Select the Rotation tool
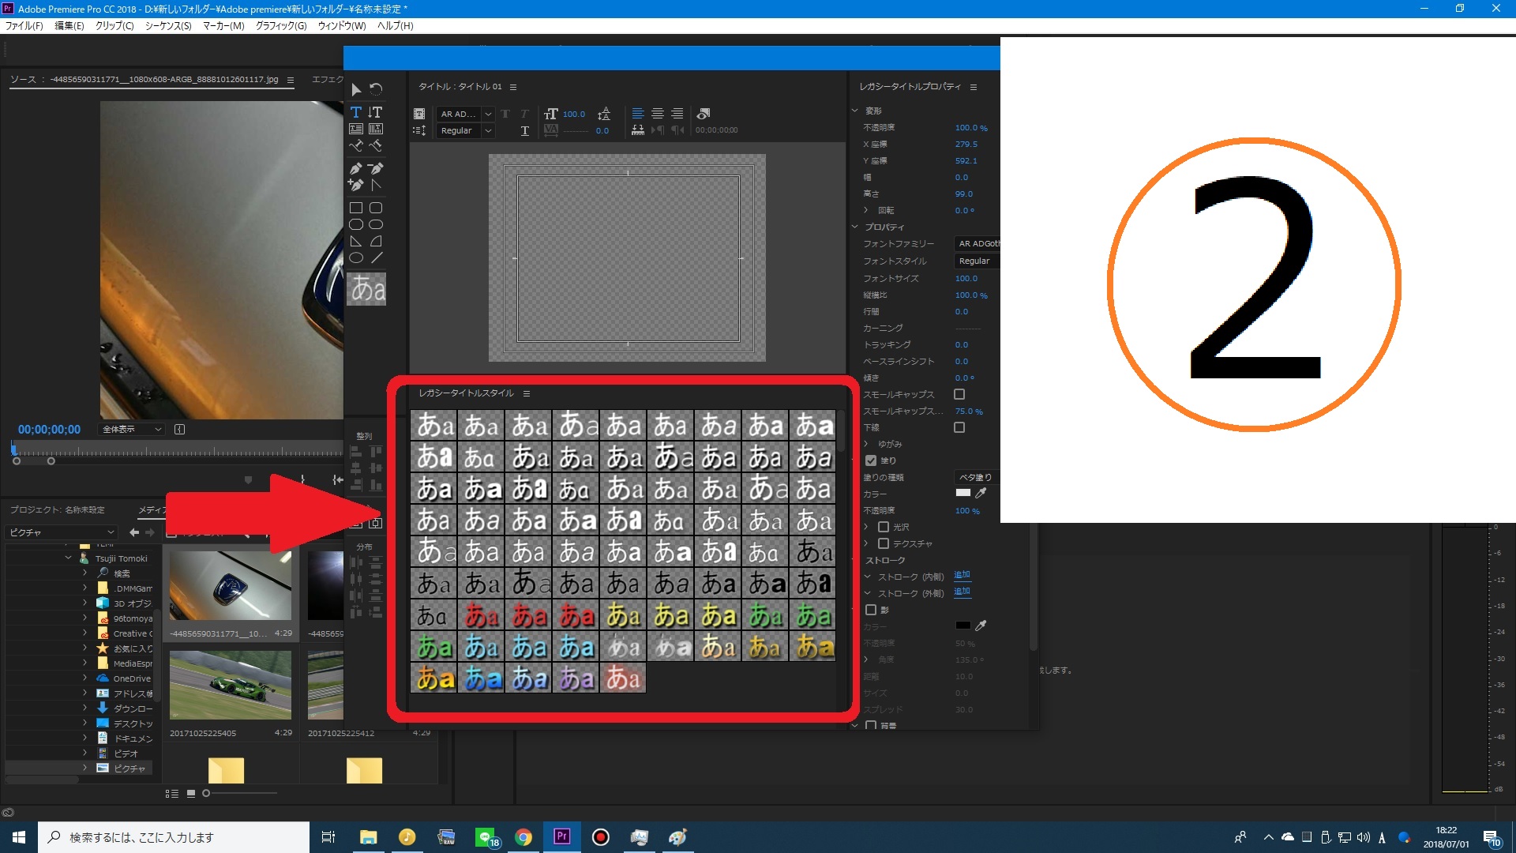This screenshot has height=853, width=1516. (x=376, y=89)
